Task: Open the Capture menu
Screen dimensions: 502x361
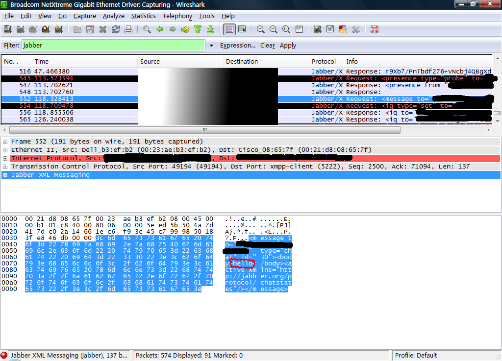Action: point(84,16)
